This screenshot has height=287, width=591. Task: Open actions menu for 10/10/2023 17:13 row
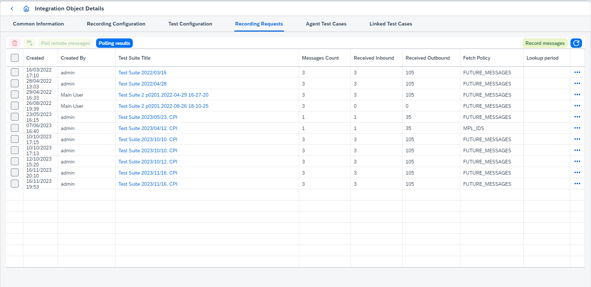[x=577, y=150]
